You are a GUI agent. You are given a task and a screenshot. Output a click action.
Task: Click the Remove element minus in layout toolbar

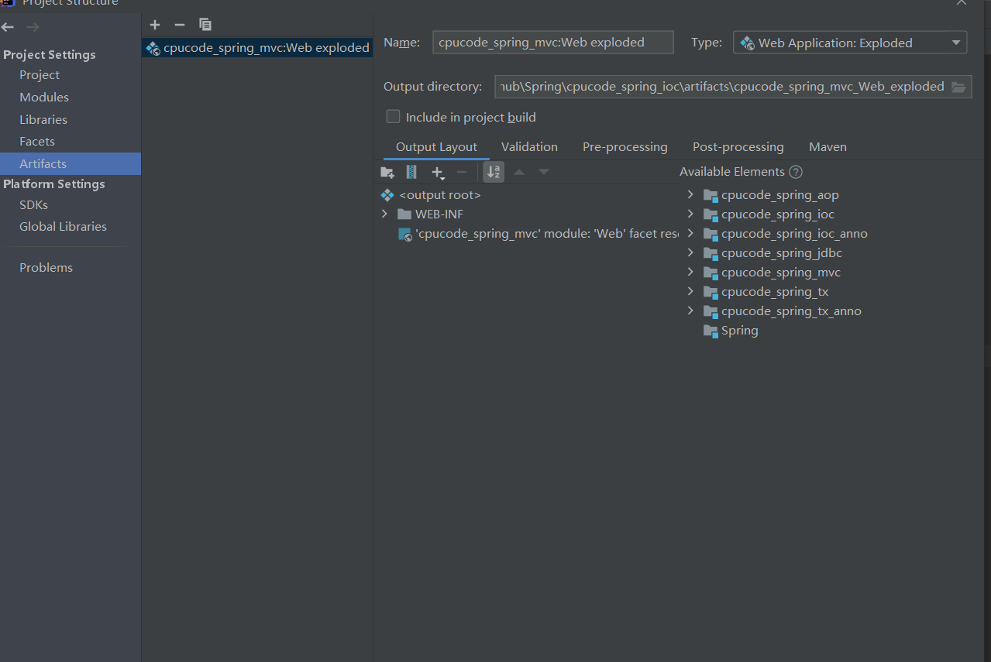point(462,172)
